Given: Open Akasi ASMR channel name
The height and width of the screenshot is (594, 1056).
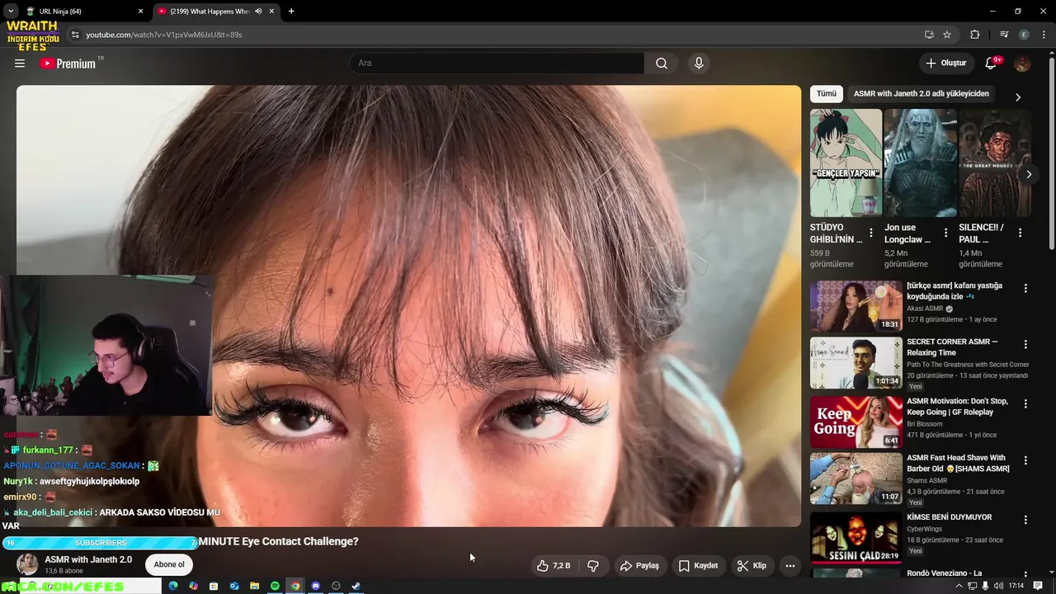Looking at the screenshot, I should (x=925, y=309).
